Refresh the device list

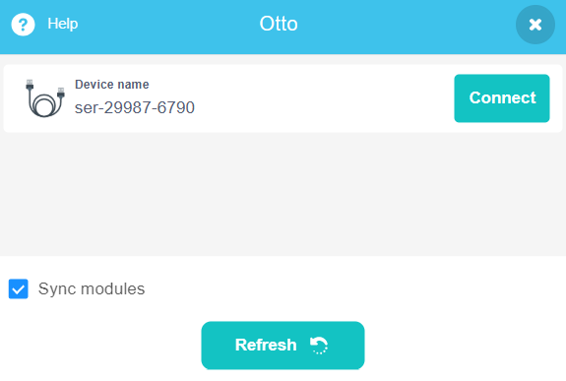pyautogui.click(x=283, y=346)
